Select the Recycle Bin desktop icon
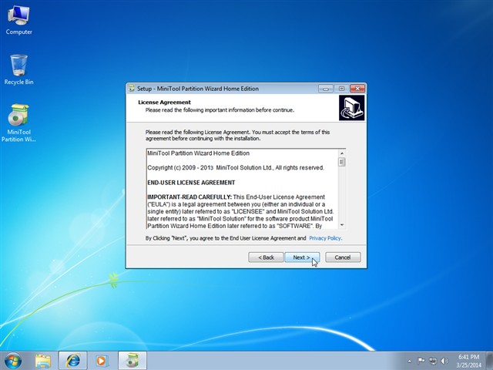This screenshot has height=370, width=493. click(x=18, y=70)
